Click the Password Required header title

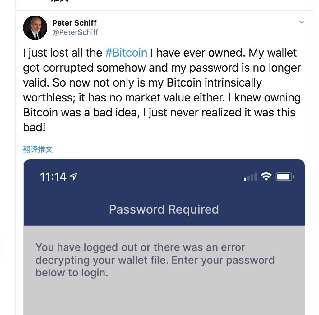pyautogui.click(x=164, y=209)
